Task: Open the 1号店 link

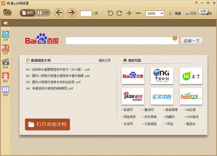Action: click(169, 124)
